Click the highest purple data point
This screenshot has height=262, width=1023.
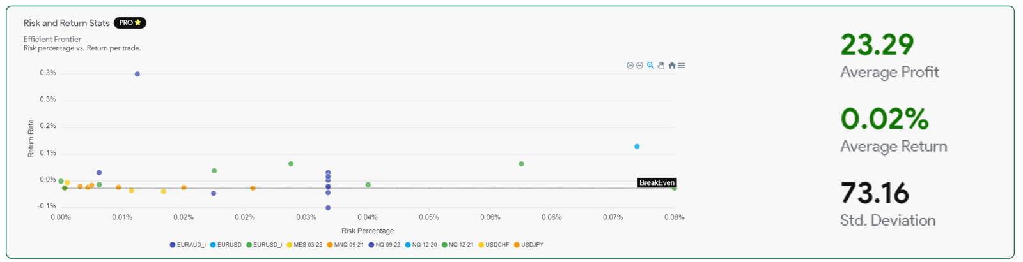(x=137, y=74)
